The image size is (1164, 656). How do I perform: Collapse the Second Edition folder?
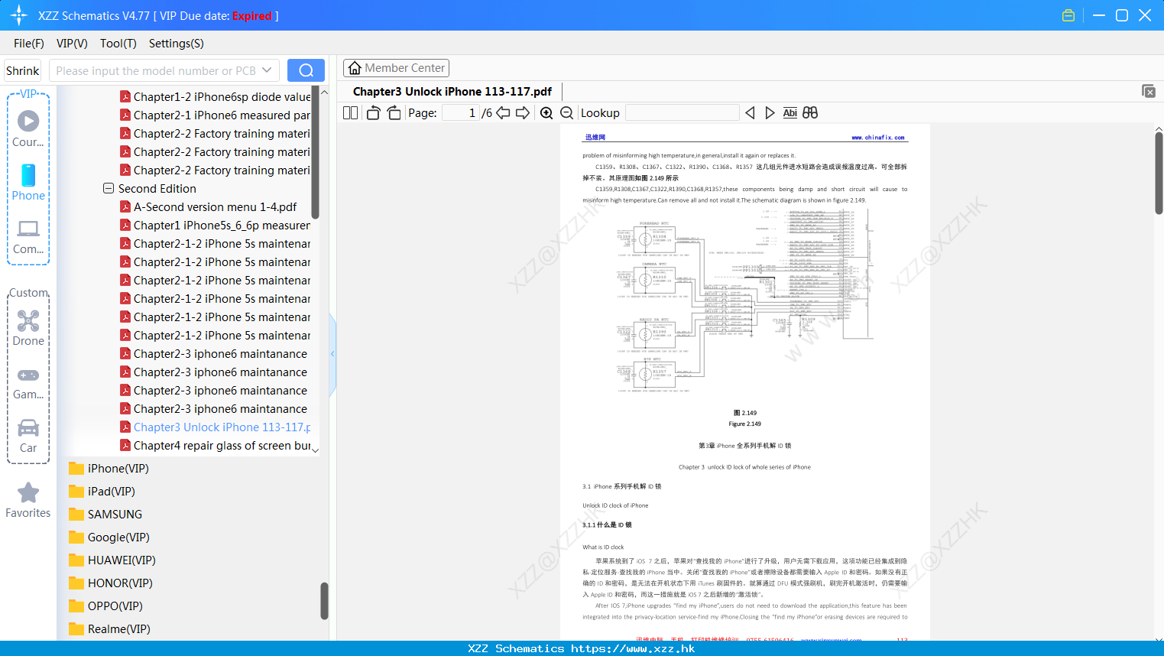(x=109, y=188)
